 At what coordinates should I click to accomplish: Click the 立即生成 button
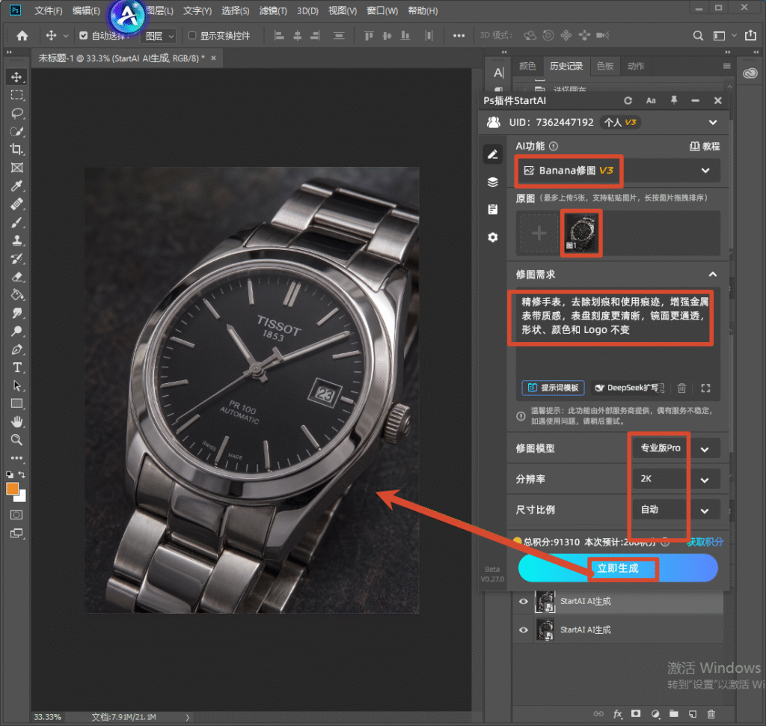618,568
